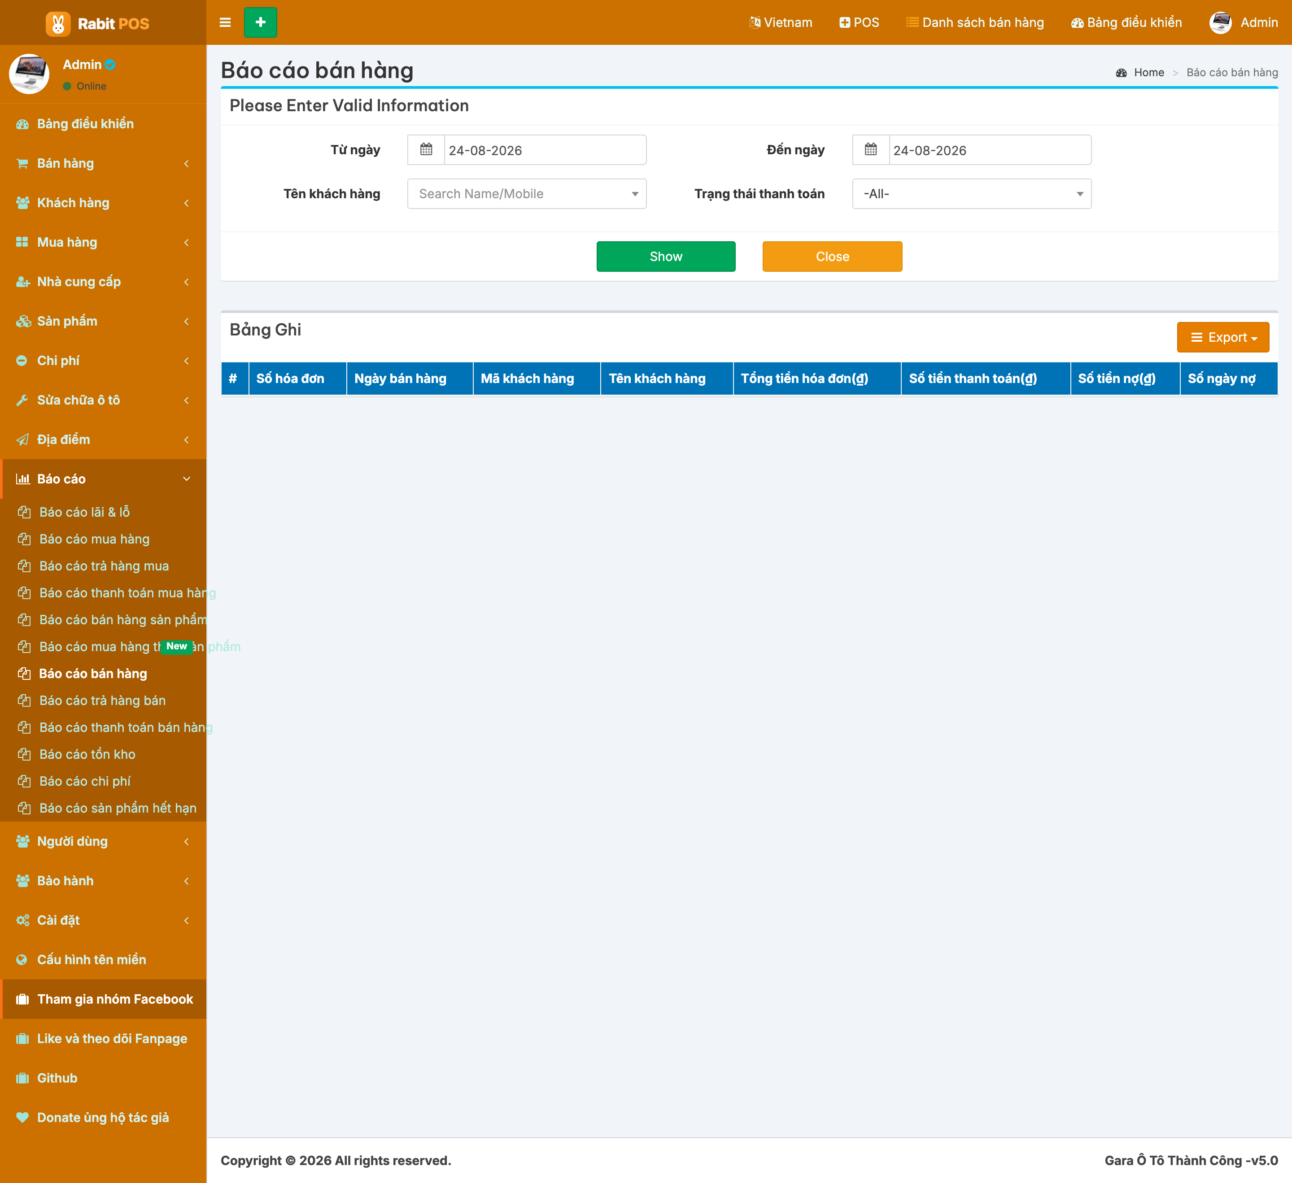Expand the Bảo hành sidebar menu
Viewport: 1292px width, 1183px height.
point(103,881)
